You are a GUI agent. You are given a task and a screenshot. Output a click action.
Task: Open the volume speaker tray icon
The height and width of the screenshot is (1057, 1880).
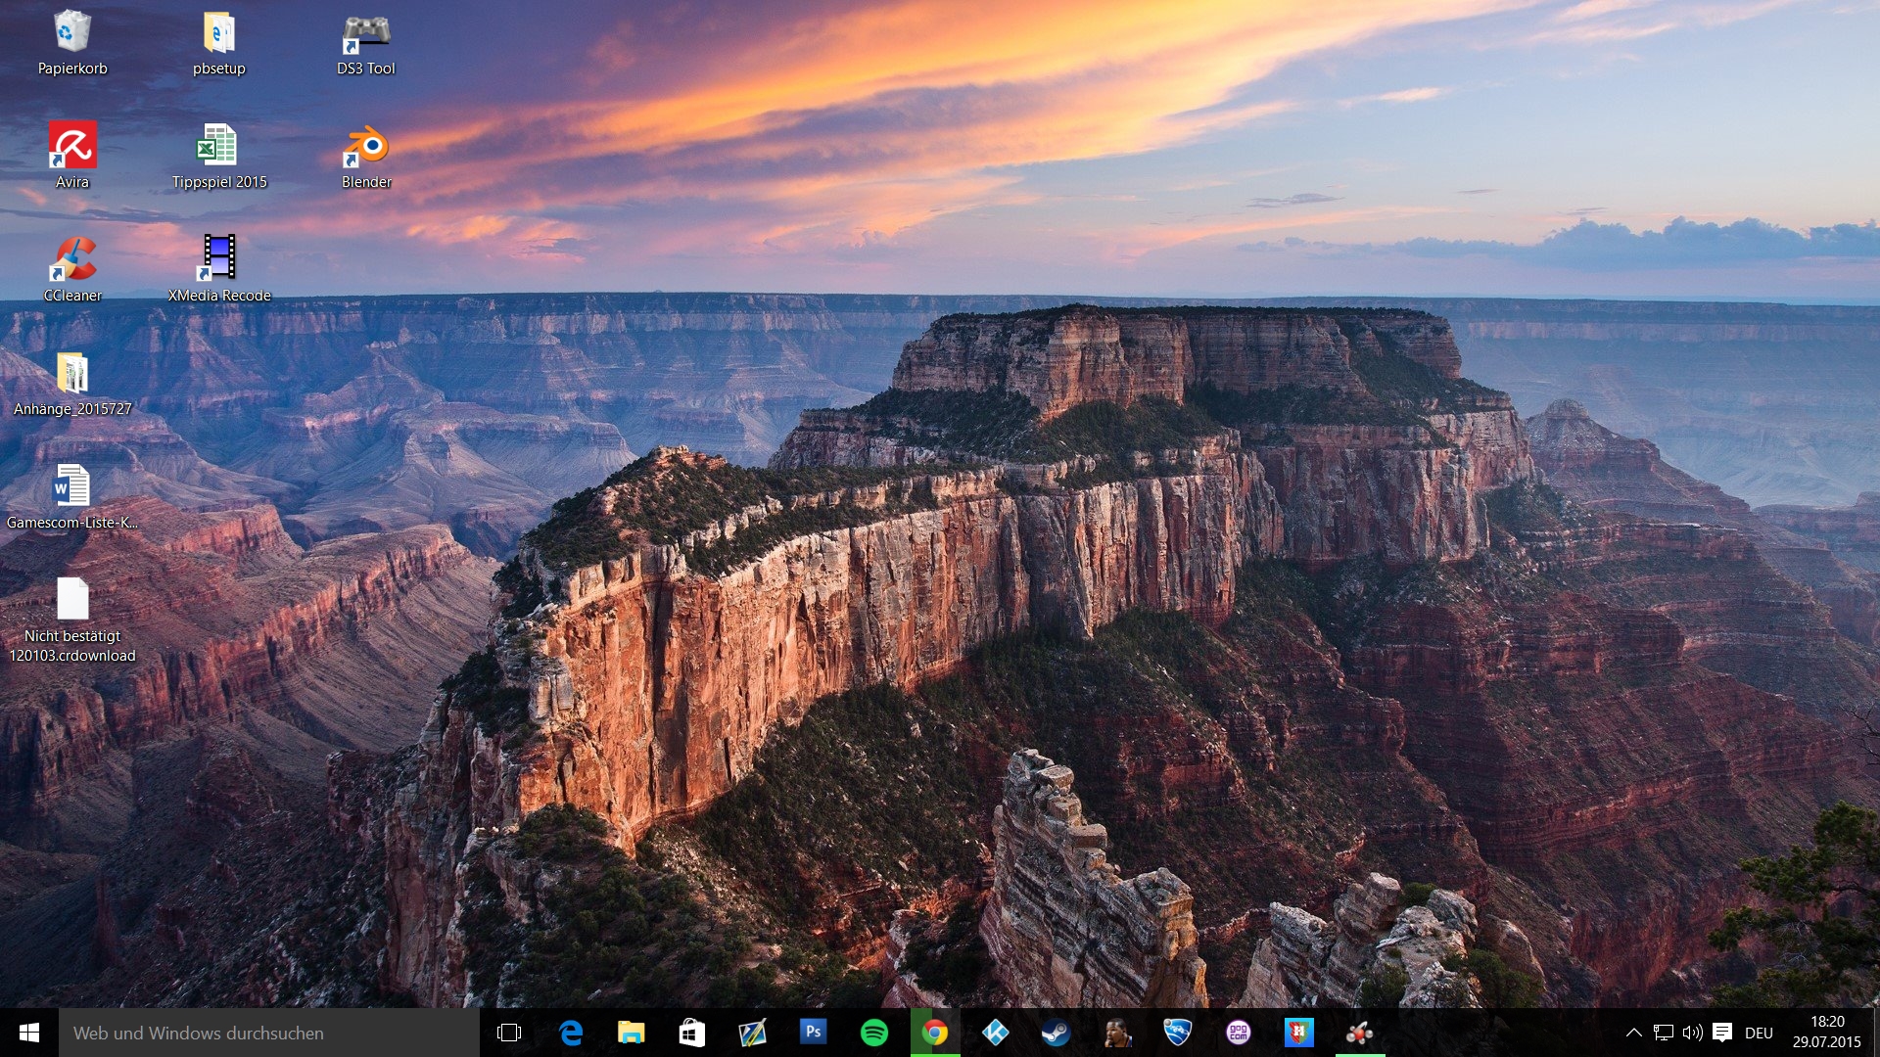coord(1692,1033)
